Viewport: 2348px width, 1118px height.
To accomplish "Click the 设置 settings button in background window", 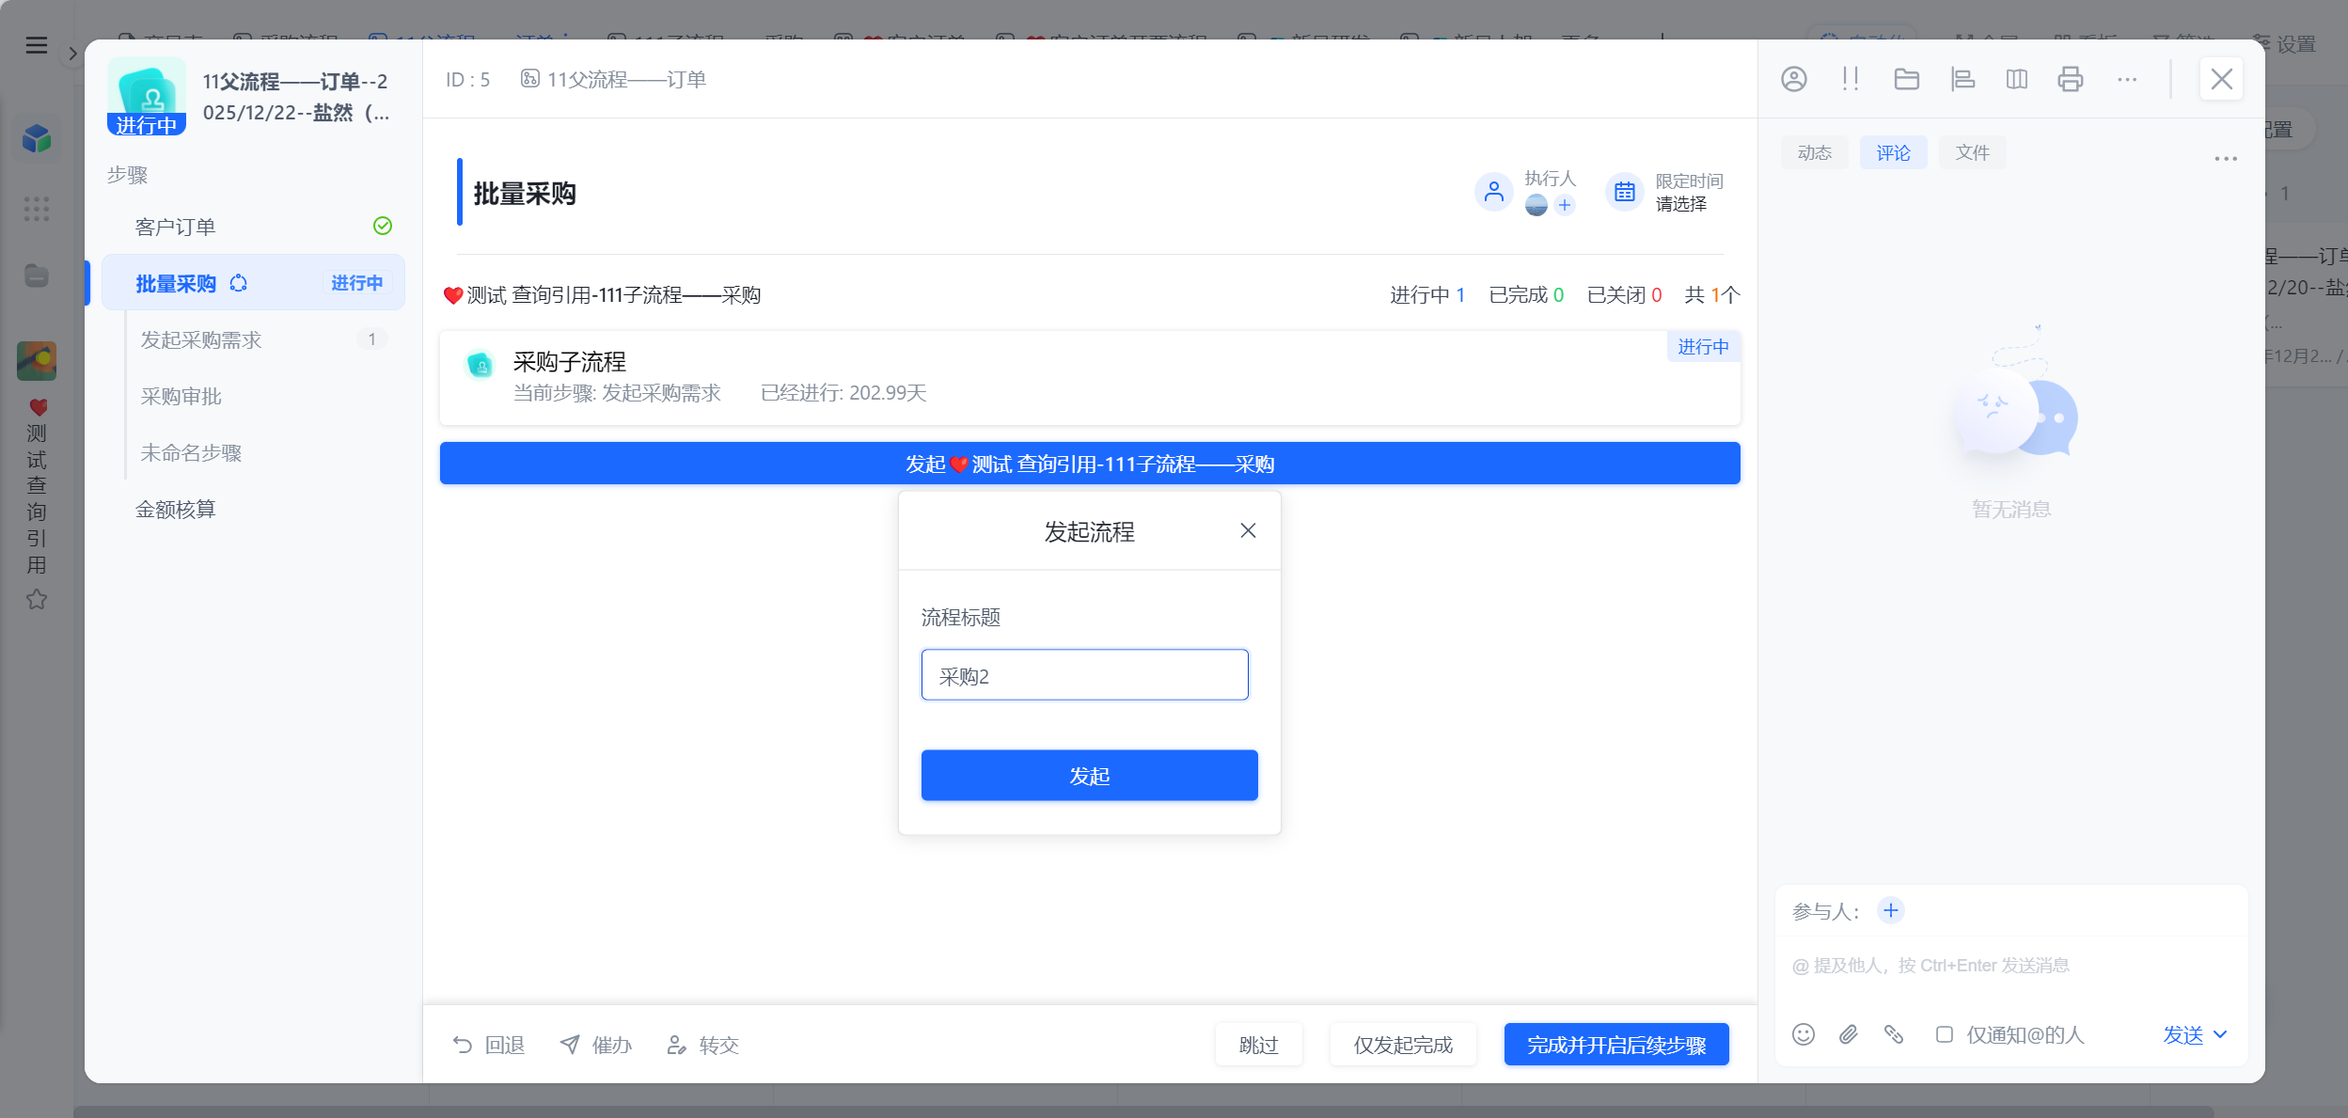I will coord(2285,44).
